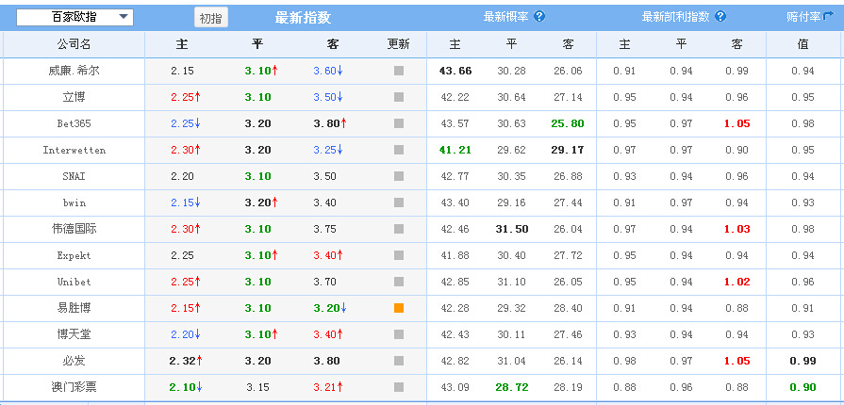Click orange update square for 易胜博

click(399, 308)
